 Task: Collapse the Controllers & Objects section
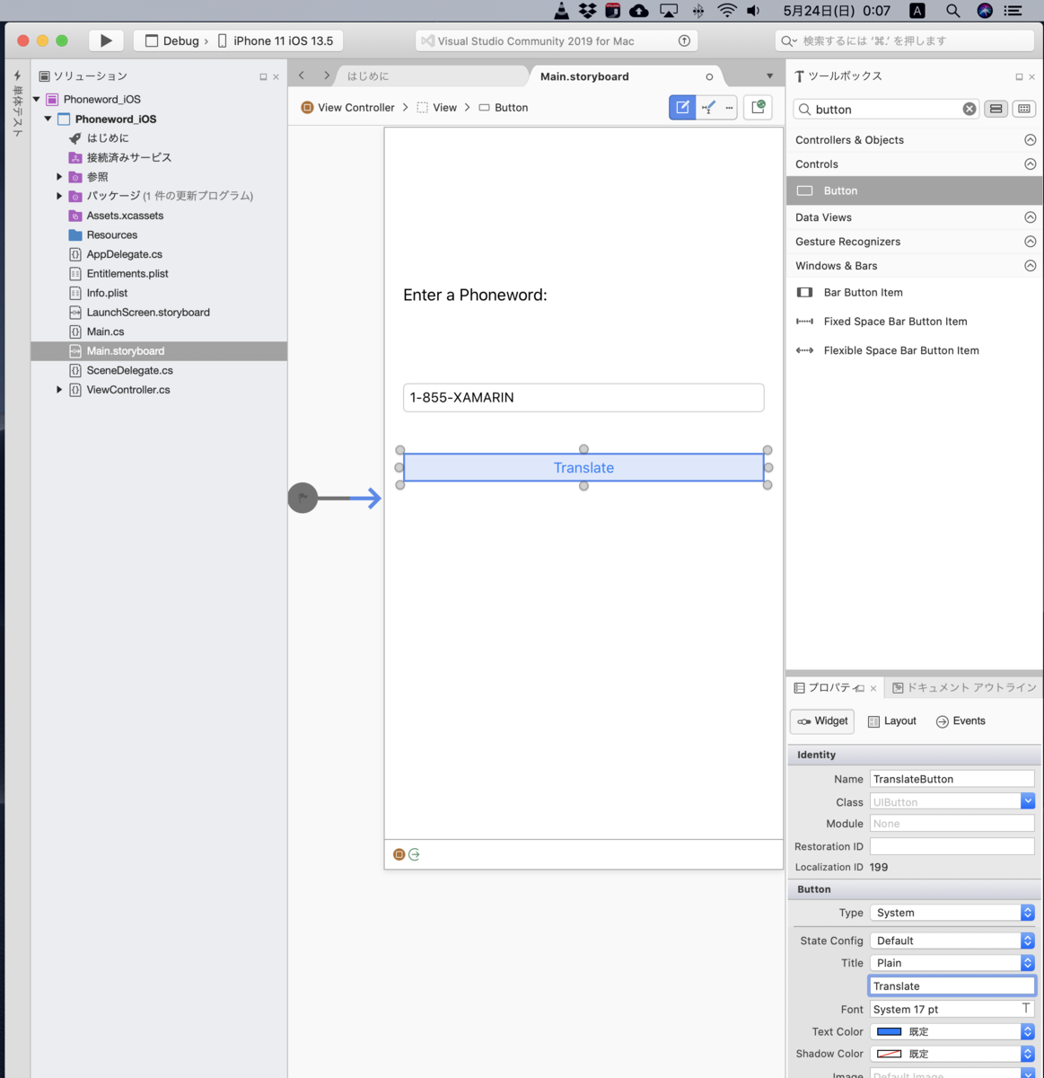tap(1031, 140)
